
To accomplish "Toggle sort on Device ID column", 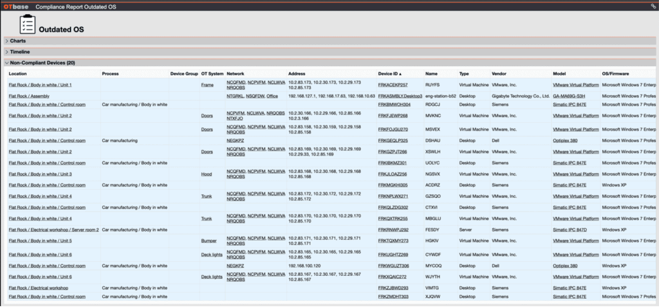I will [389, 73].
